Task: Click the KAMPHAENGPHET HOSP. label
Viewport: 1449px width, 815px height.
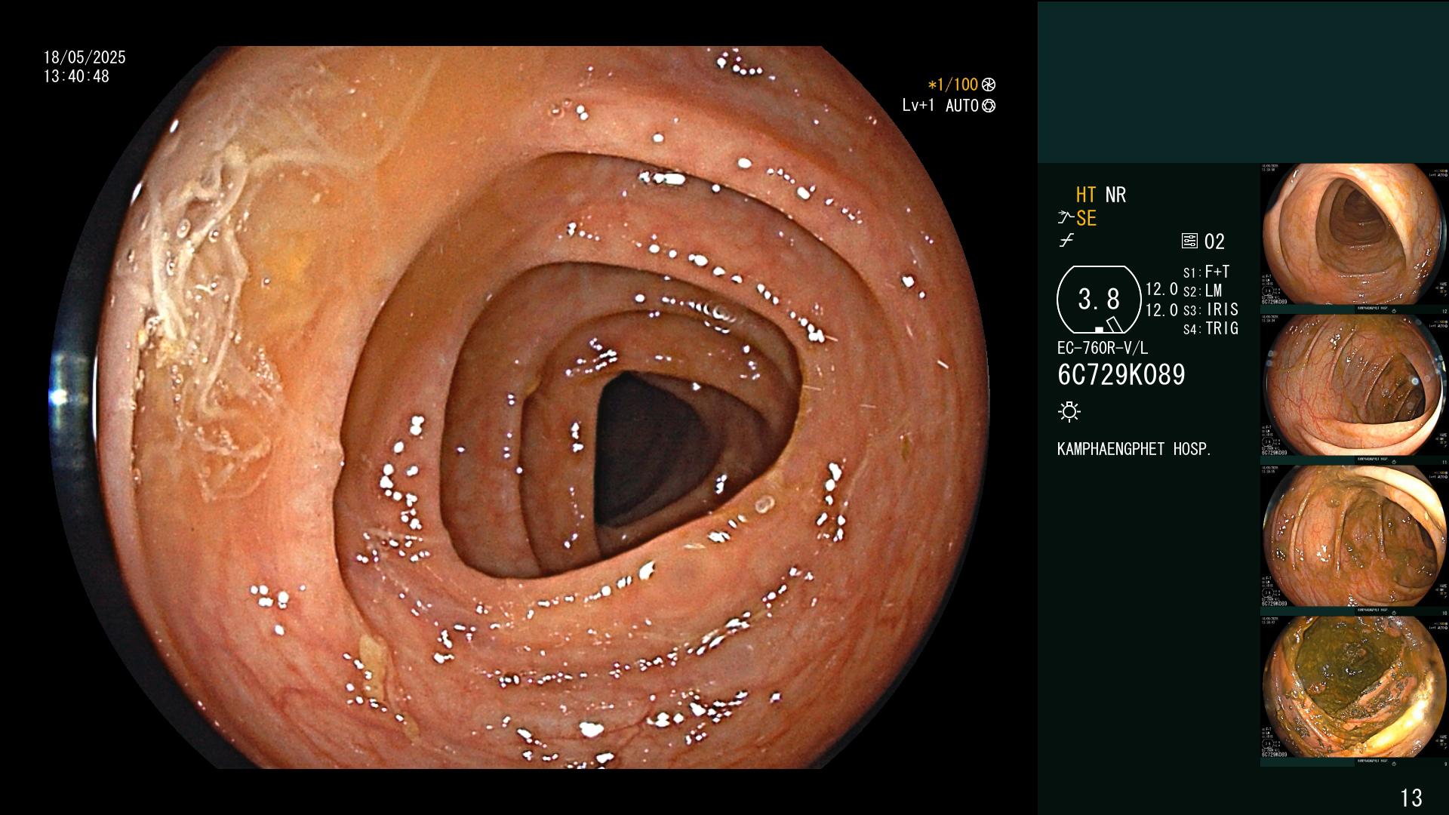Action: [x=1134, y=449]
